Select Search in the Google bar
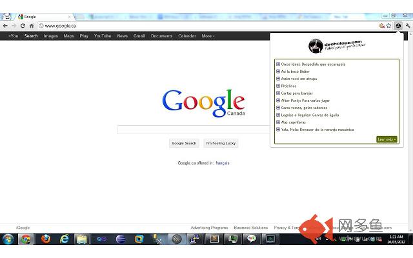The image size is (413, 258). [31, 36]
